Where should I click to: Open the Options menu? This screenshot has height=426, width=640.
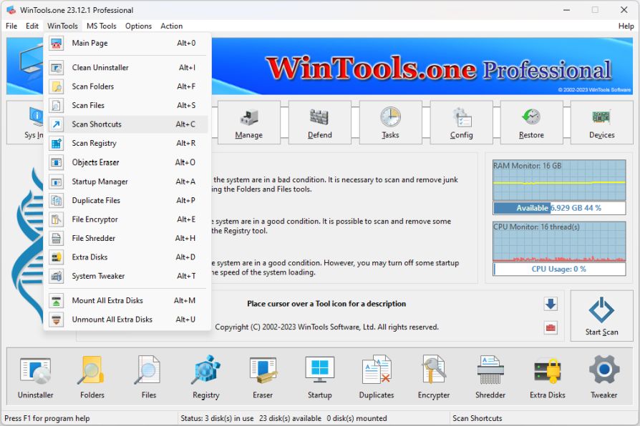pyautogui.click(x=138, y=26)
